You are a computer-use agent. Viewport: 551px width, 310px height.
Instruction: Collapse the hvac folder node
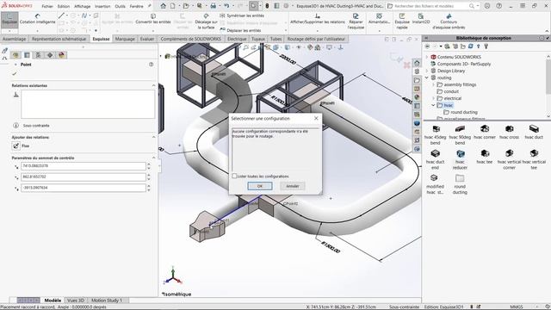pos(433,105)
